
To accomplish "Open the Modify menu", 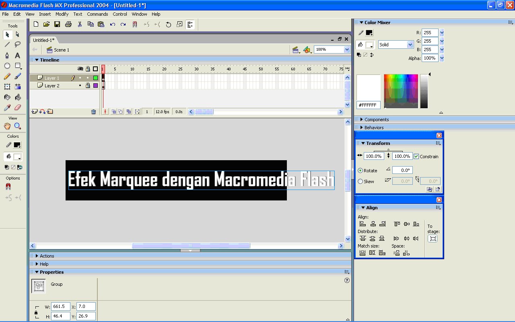I will [x=62, y=14].
